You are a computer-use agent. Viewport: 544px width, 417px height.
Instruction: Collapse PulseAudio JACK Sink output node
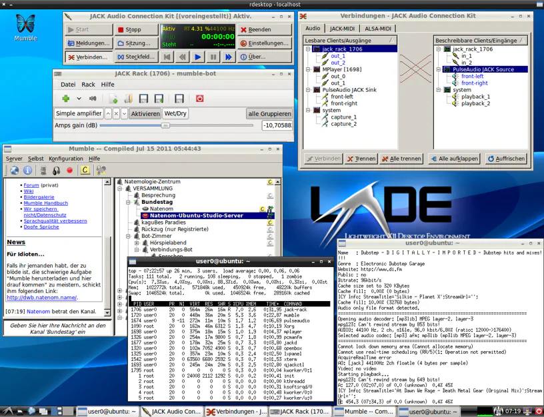click(308, 90)
